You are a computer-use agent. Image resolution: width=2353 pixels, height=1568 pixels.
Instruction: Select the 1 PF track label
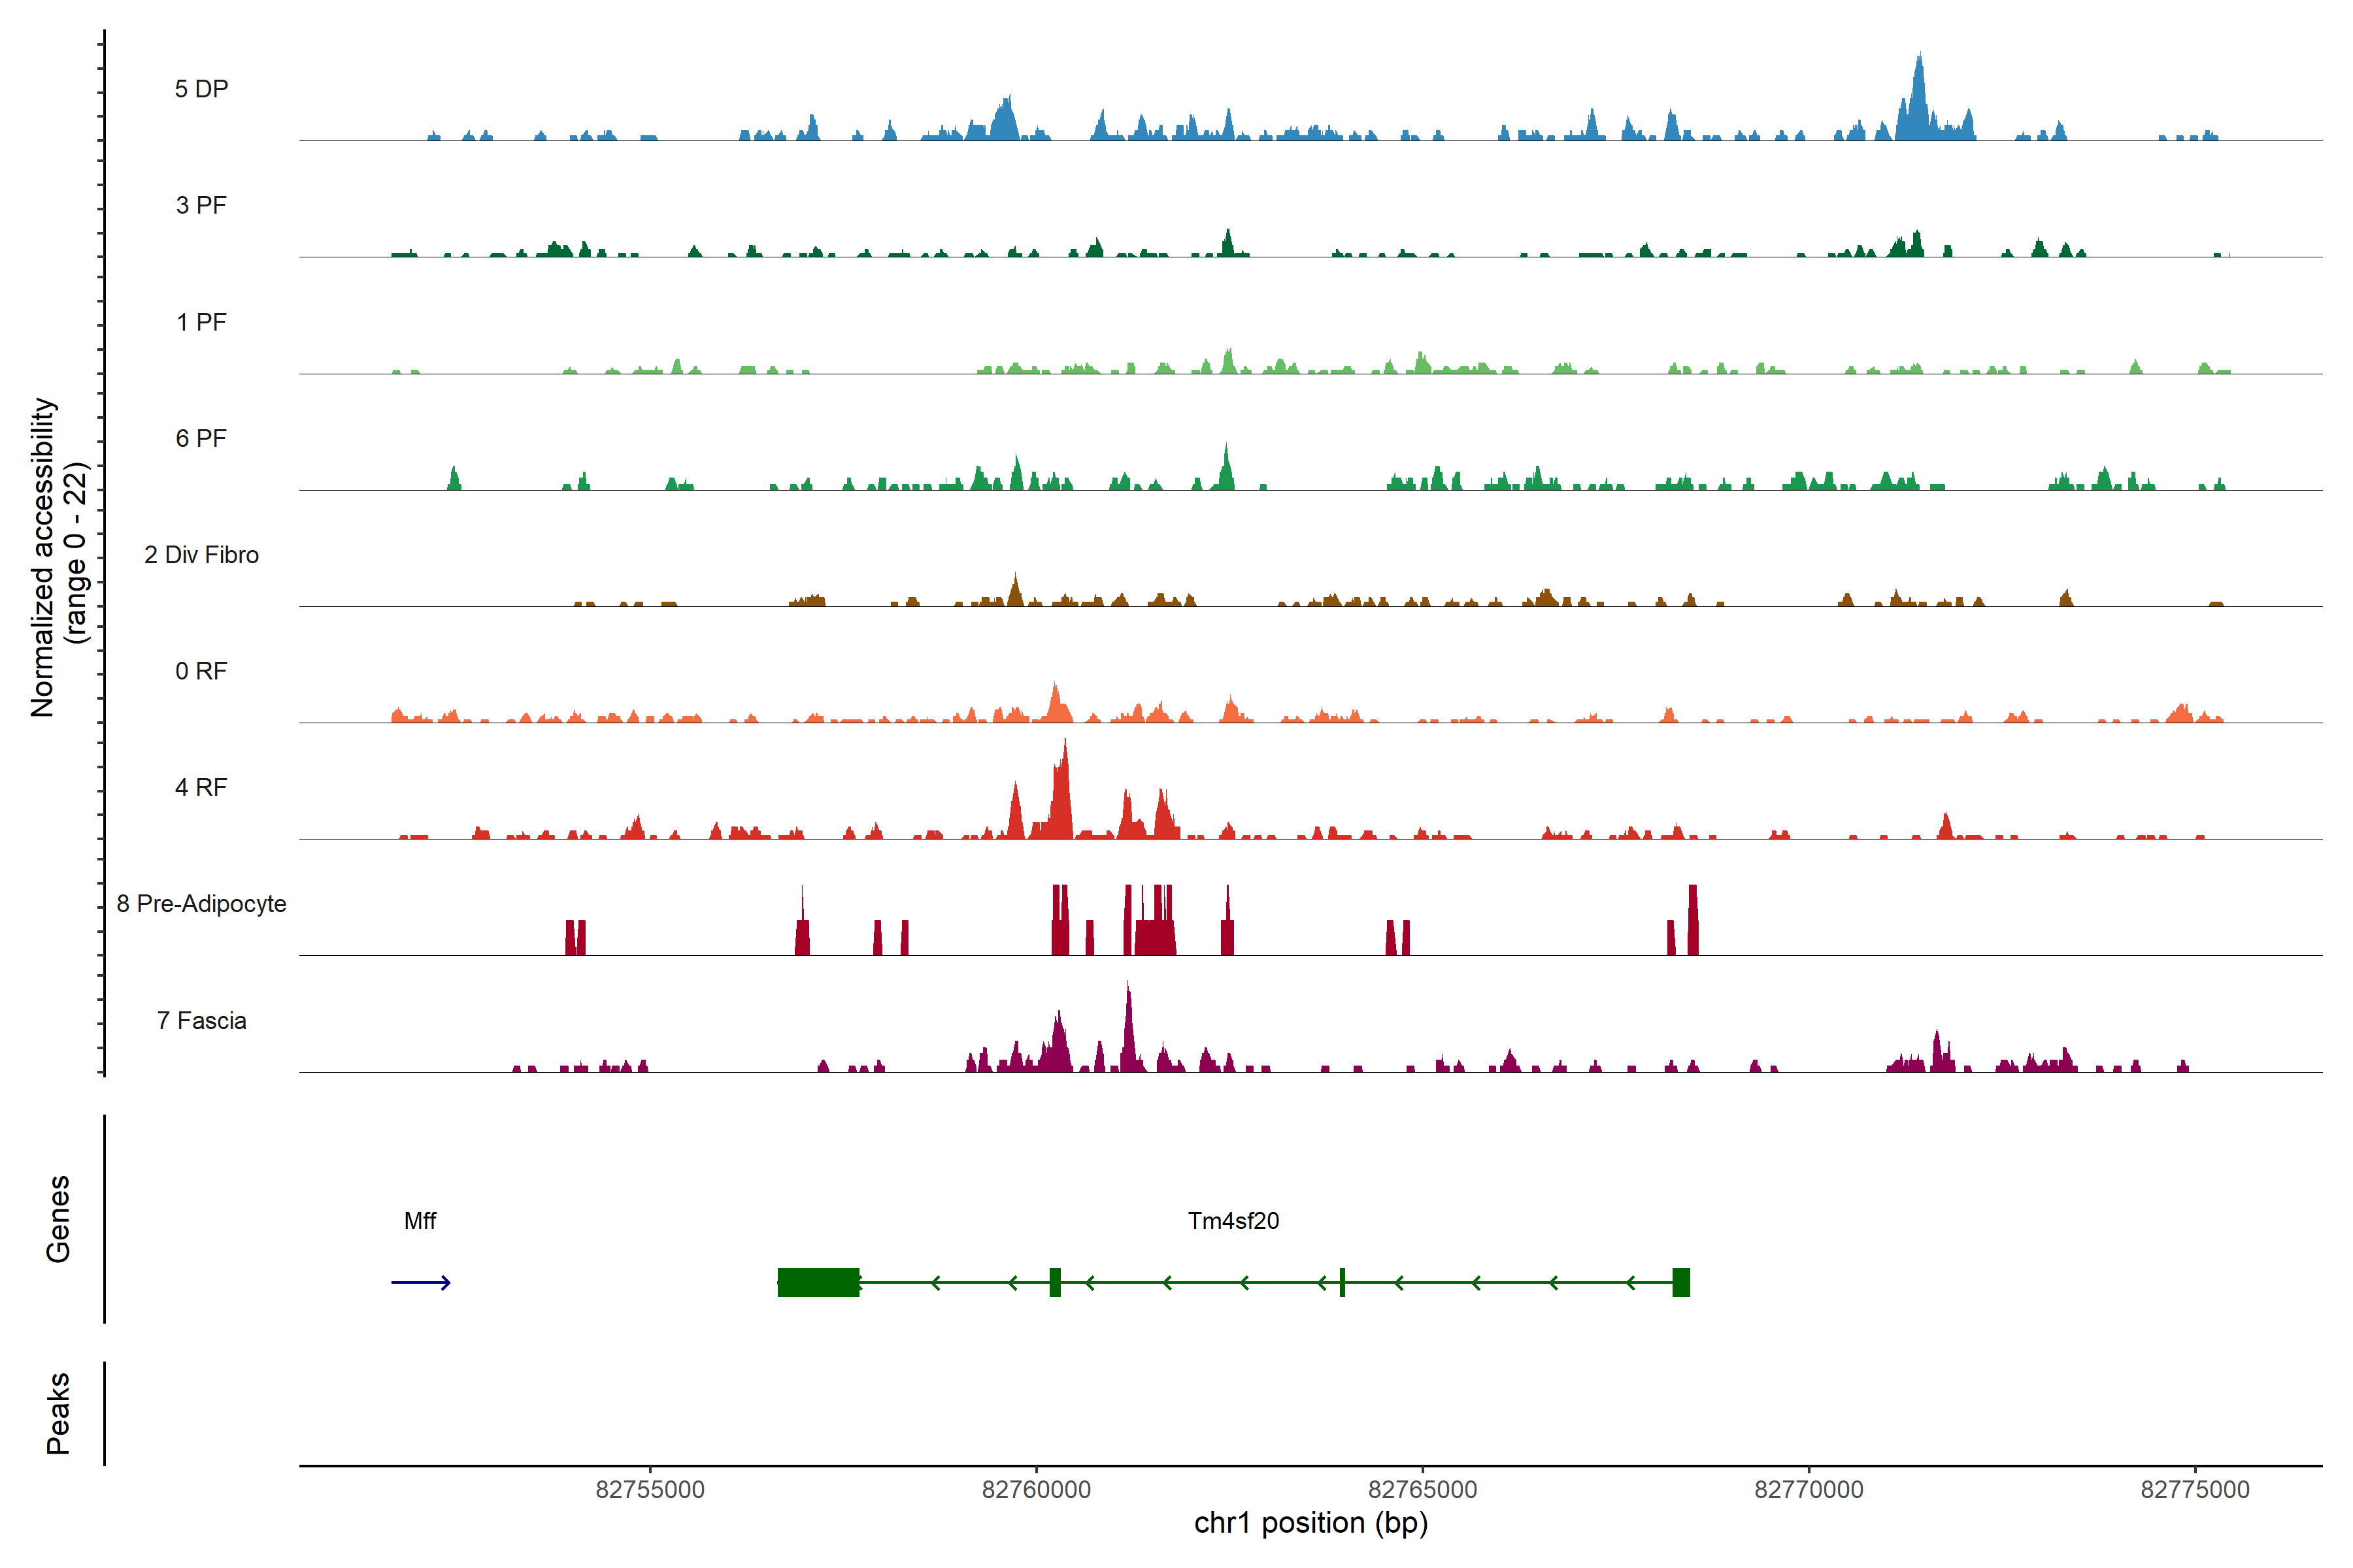point(201,322)
